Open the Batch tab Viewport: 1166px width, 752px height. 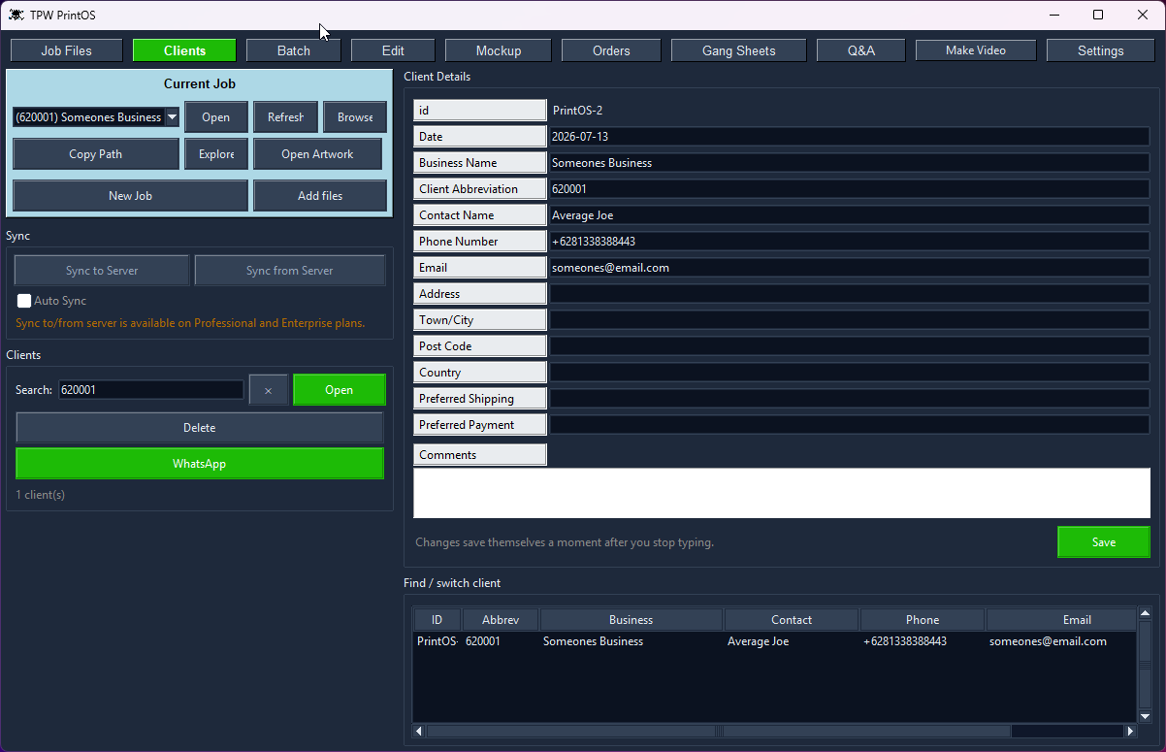[x=294, y=50]
